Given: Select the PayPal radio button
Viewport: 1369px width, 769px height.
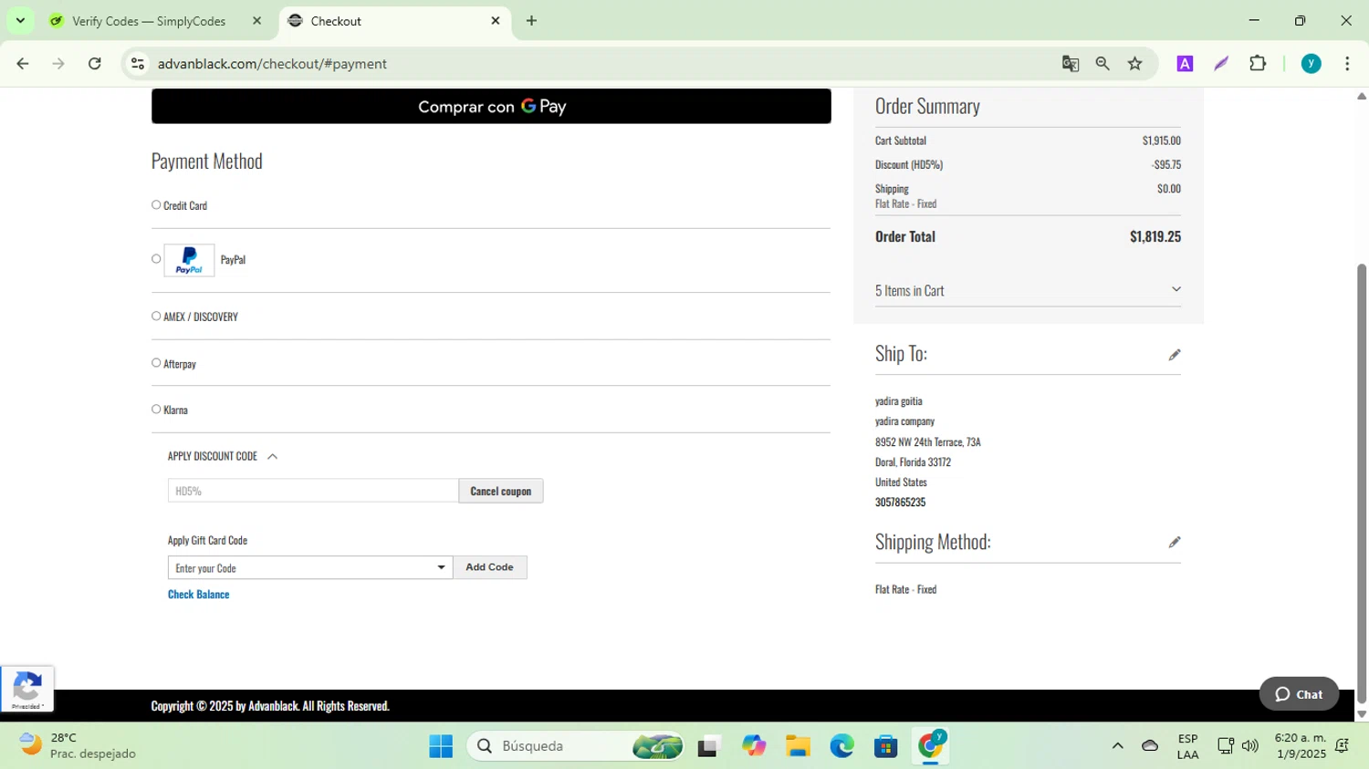Looking at the screenshot, I should (x=156, y=259).
